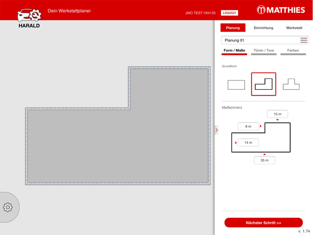Click the red arrow below 15 m
Screen dimensions: 313x235
(277, 119)
